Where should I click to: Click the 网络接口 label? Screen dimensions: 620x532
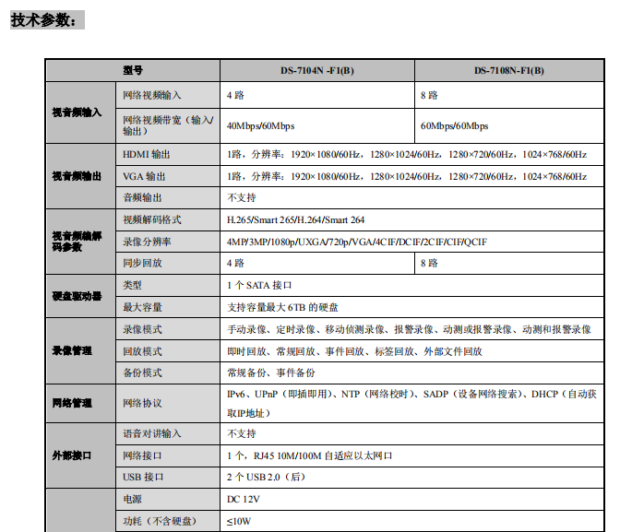point(142,455)
